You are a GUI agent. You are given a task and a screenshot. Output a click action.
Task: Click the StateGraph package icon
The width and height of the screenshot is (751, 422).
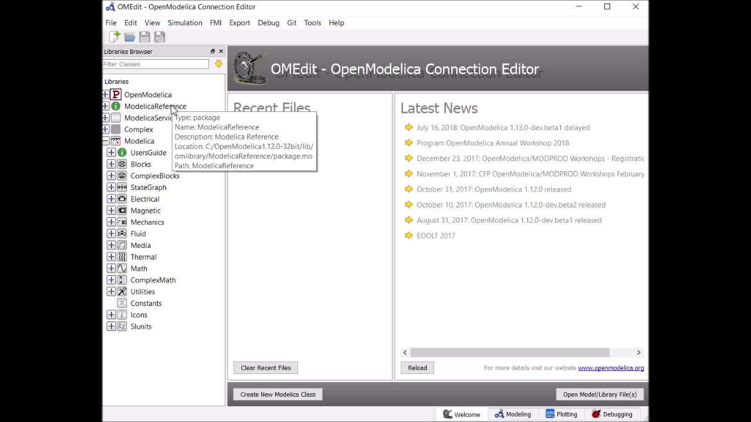click(122, 187)
